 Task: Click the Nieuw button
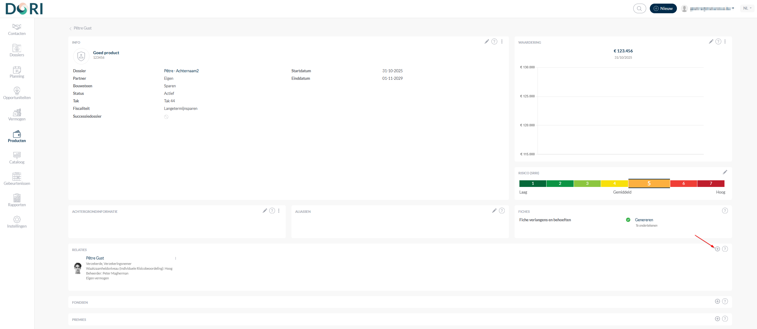click(x=663, y=8)
